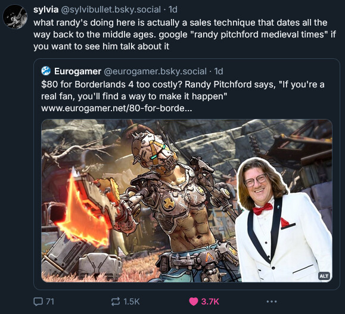Click the repost arrows icon

pos(116,302)
